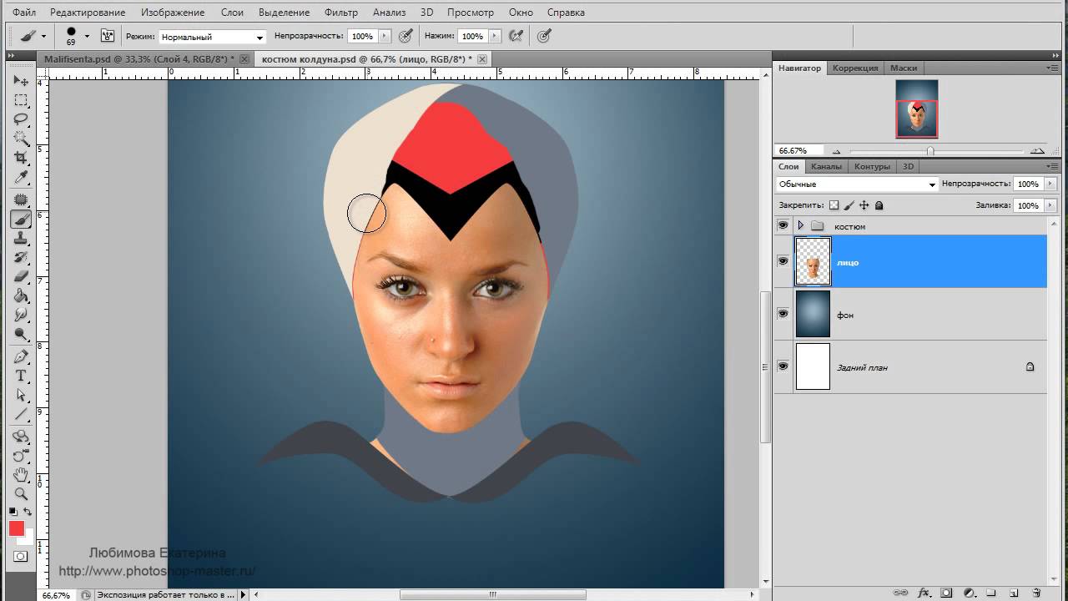The image size is (1068, 601).
Task: Click the red foreground color swatch
Action: pos(17,528)
